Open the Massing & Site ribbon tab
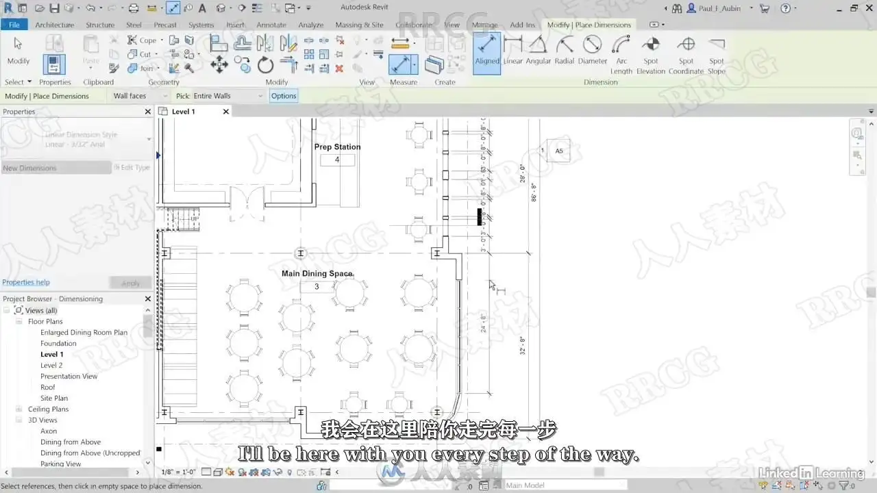Screen dimensions: 877x493 coord(359,25)
